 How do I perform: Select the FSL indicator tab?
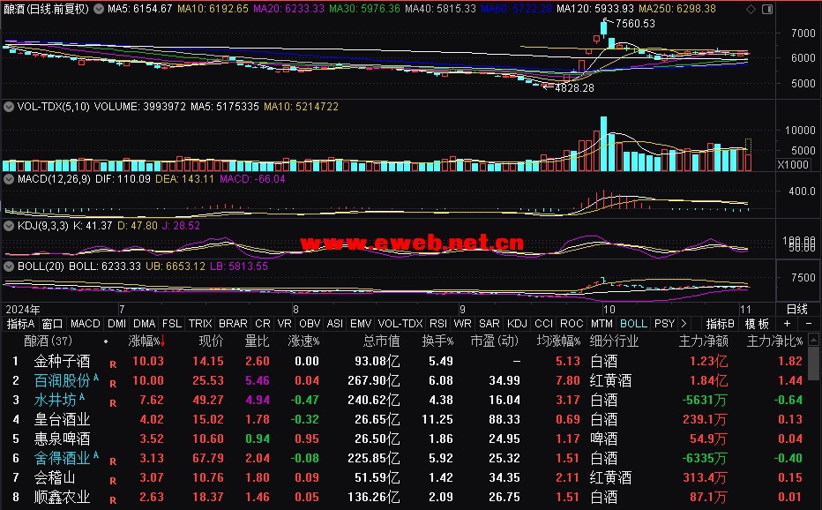tap(172, 324)
